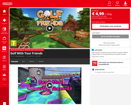Open the search magnifier icon
The height and width of the screenshot is (105, 131).
tap(109, 3)
